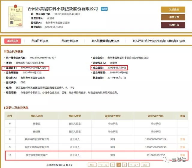Jump to last page (末页) of records
Screen dimensions: 192x168
coord(145,165)
